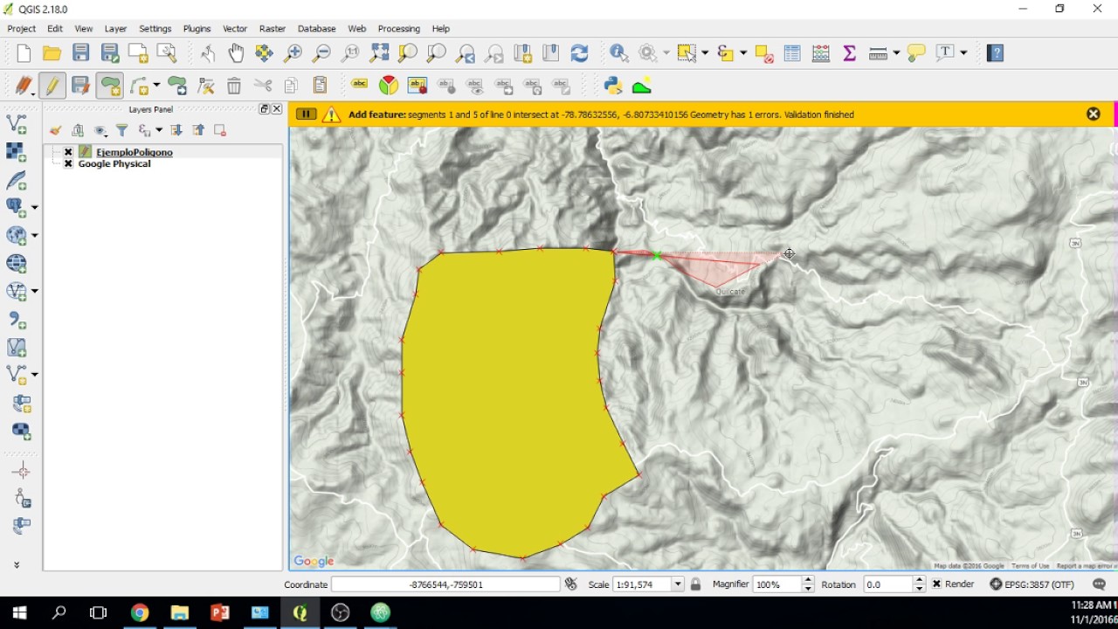The width and height of the screenshot is (1118, 629).
Task: Click the Help book icon
Action: click(x=995, y=53)
